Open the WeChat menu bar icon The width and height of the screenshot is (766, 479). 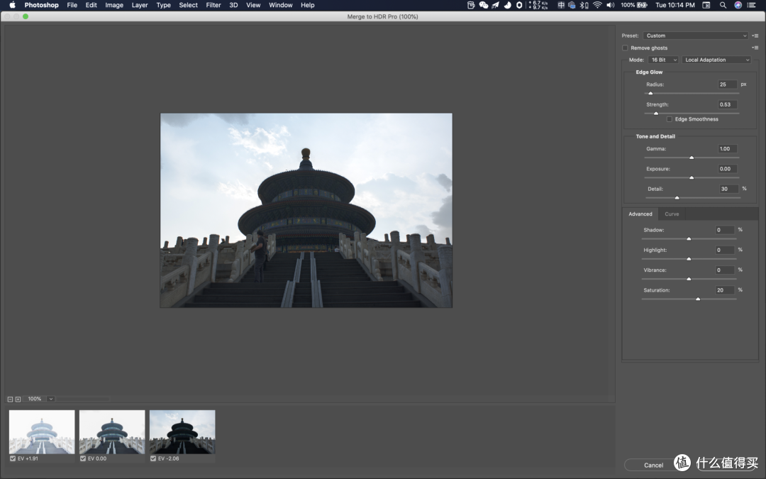[x=484, y=5]
